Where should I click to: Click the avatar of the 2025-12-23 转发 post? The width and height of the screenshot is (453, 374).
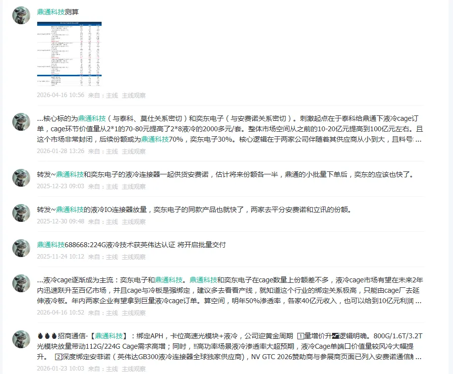pos(20,178)
